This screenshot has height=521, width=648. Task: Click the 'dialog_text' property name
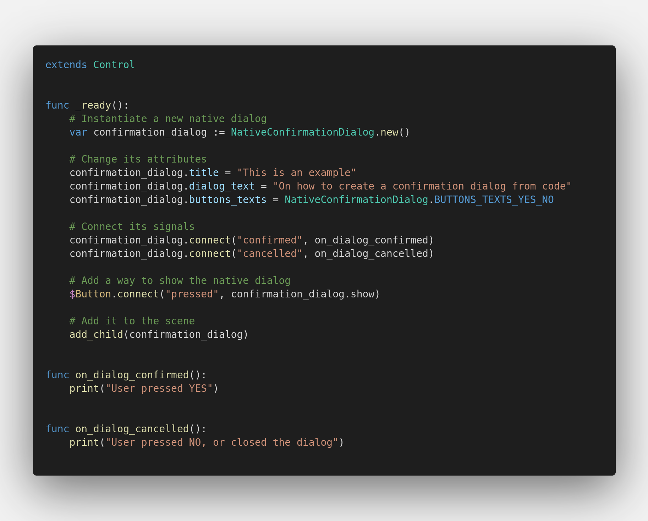click(x=222, y=186)
